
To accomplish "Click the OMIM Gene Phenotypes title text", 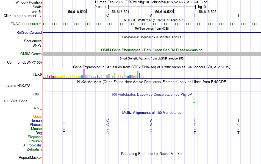I will (x=152, y=50).
